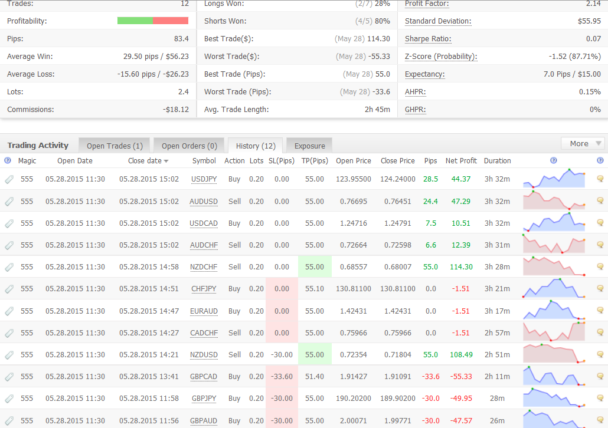The image size is (608, 428).
Task: Sort by Close date column arrow
Action: (x=166, y=161)
